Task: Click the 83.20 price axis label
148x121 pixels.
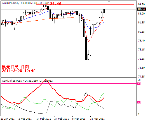Action: tap(141, 14)
